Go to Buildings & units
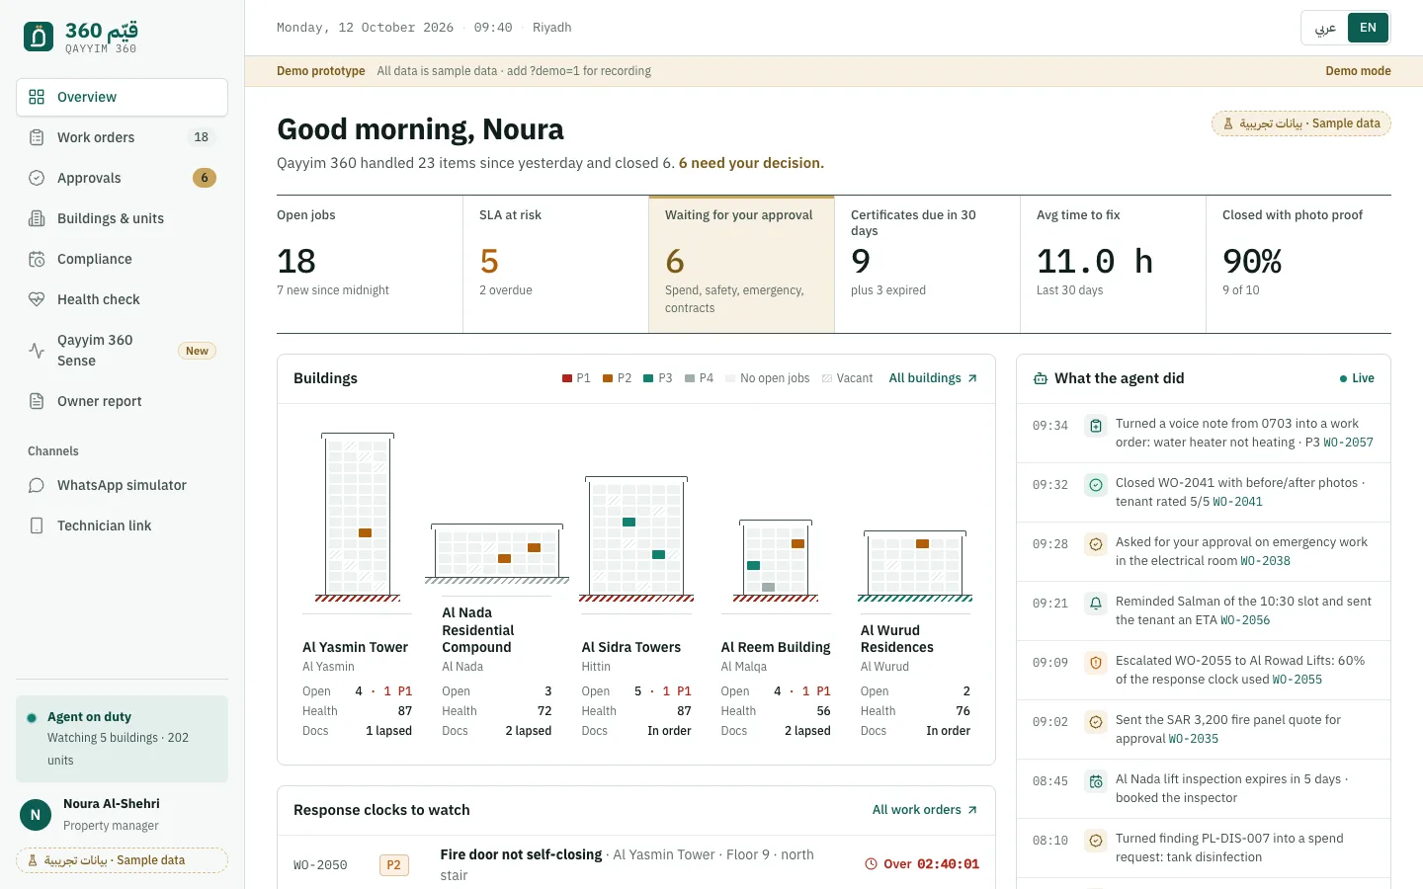1423x889 pixels. coord(123,218)
